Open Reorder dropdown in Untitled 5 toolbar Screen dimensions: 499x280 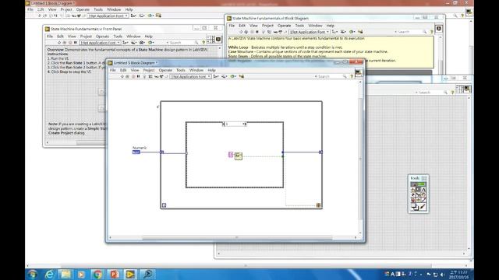tap(233, 76)
